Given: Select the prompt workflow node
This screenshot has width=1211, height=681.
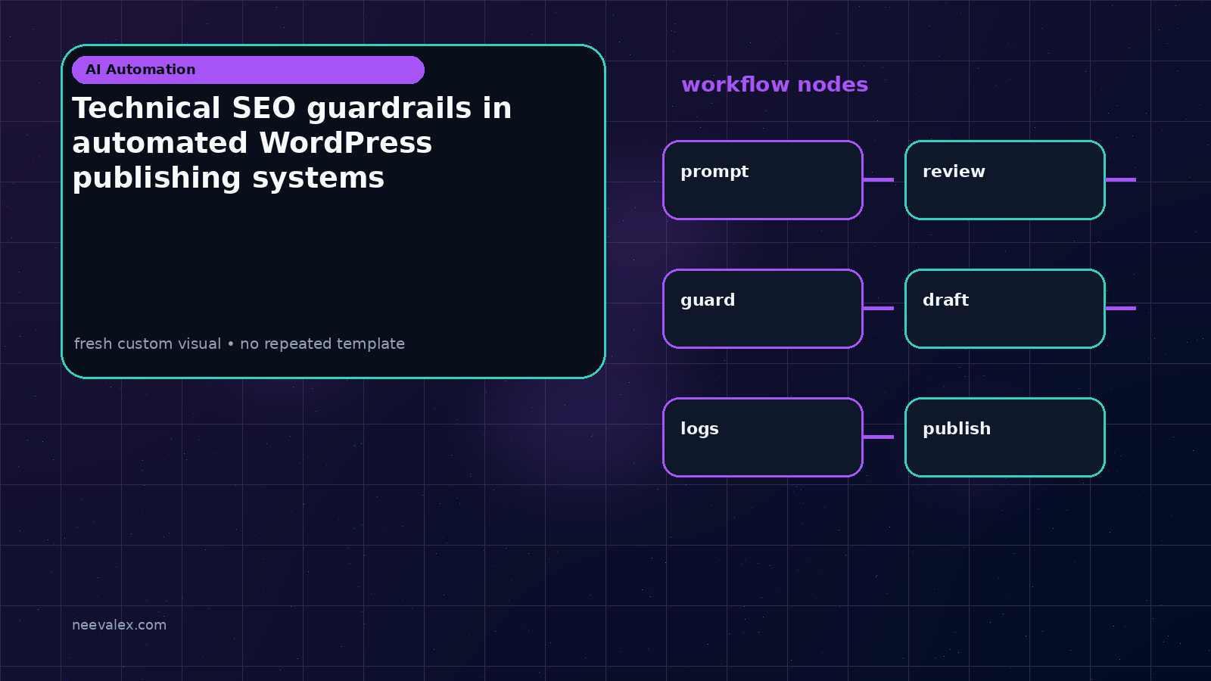Looking at the screenshot, I should tap(763, 180).
